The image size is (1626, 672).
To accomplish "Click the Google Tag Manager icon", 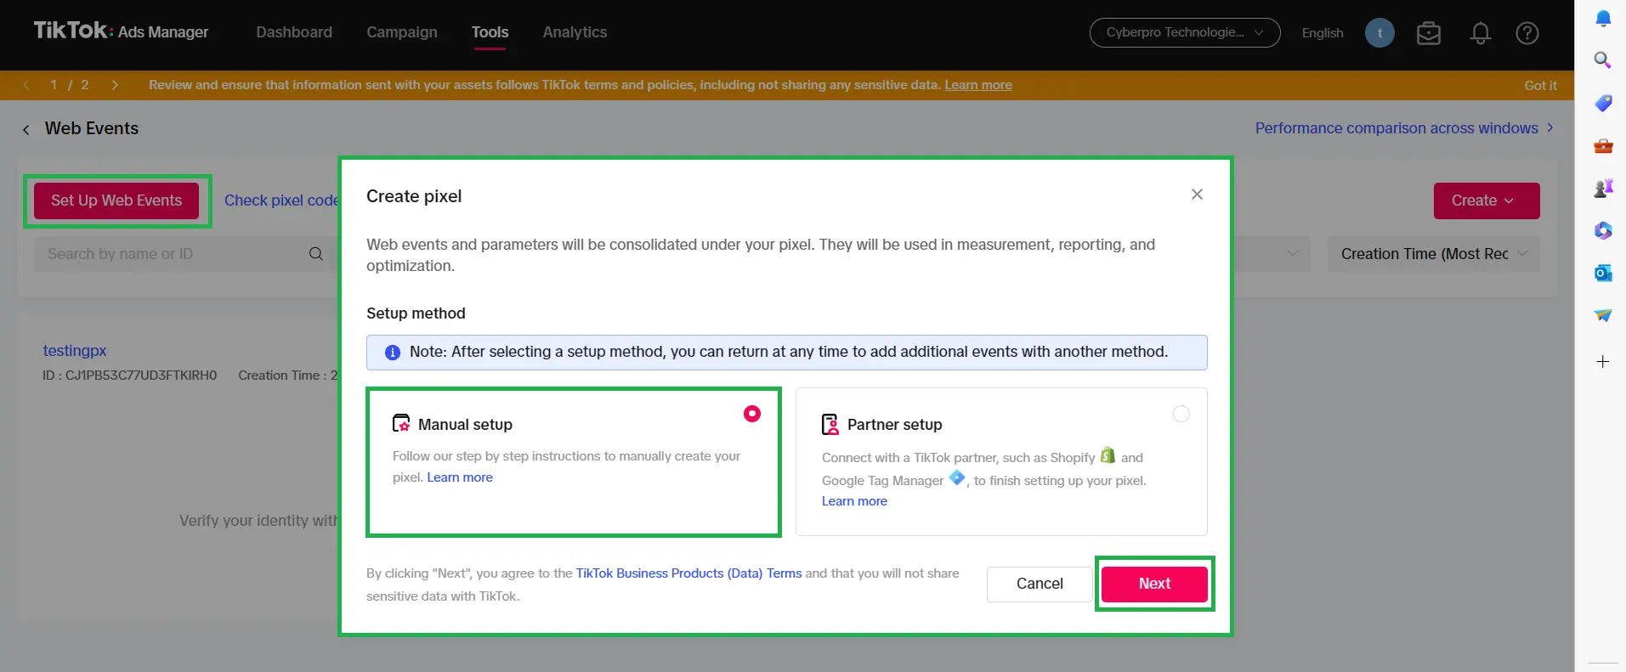I will (x=957, y=477).
